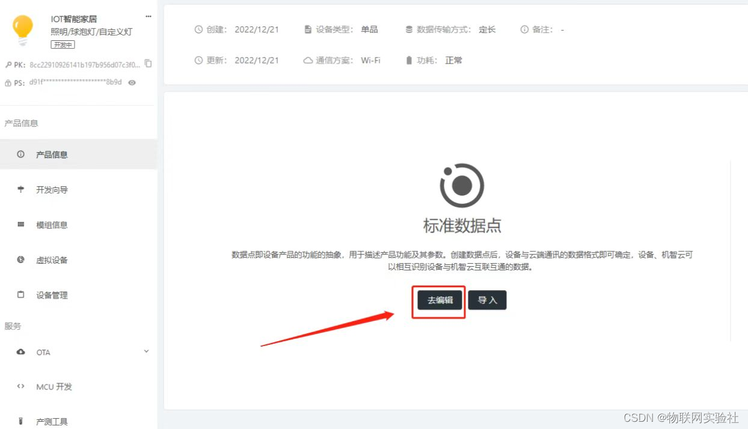Click the 模组信息 grid icon
The height and width of the screenshot is (429, 748).
coord(21,225)
